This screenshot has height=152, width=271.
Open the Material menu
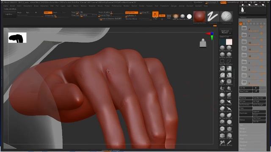click(92, 6)
